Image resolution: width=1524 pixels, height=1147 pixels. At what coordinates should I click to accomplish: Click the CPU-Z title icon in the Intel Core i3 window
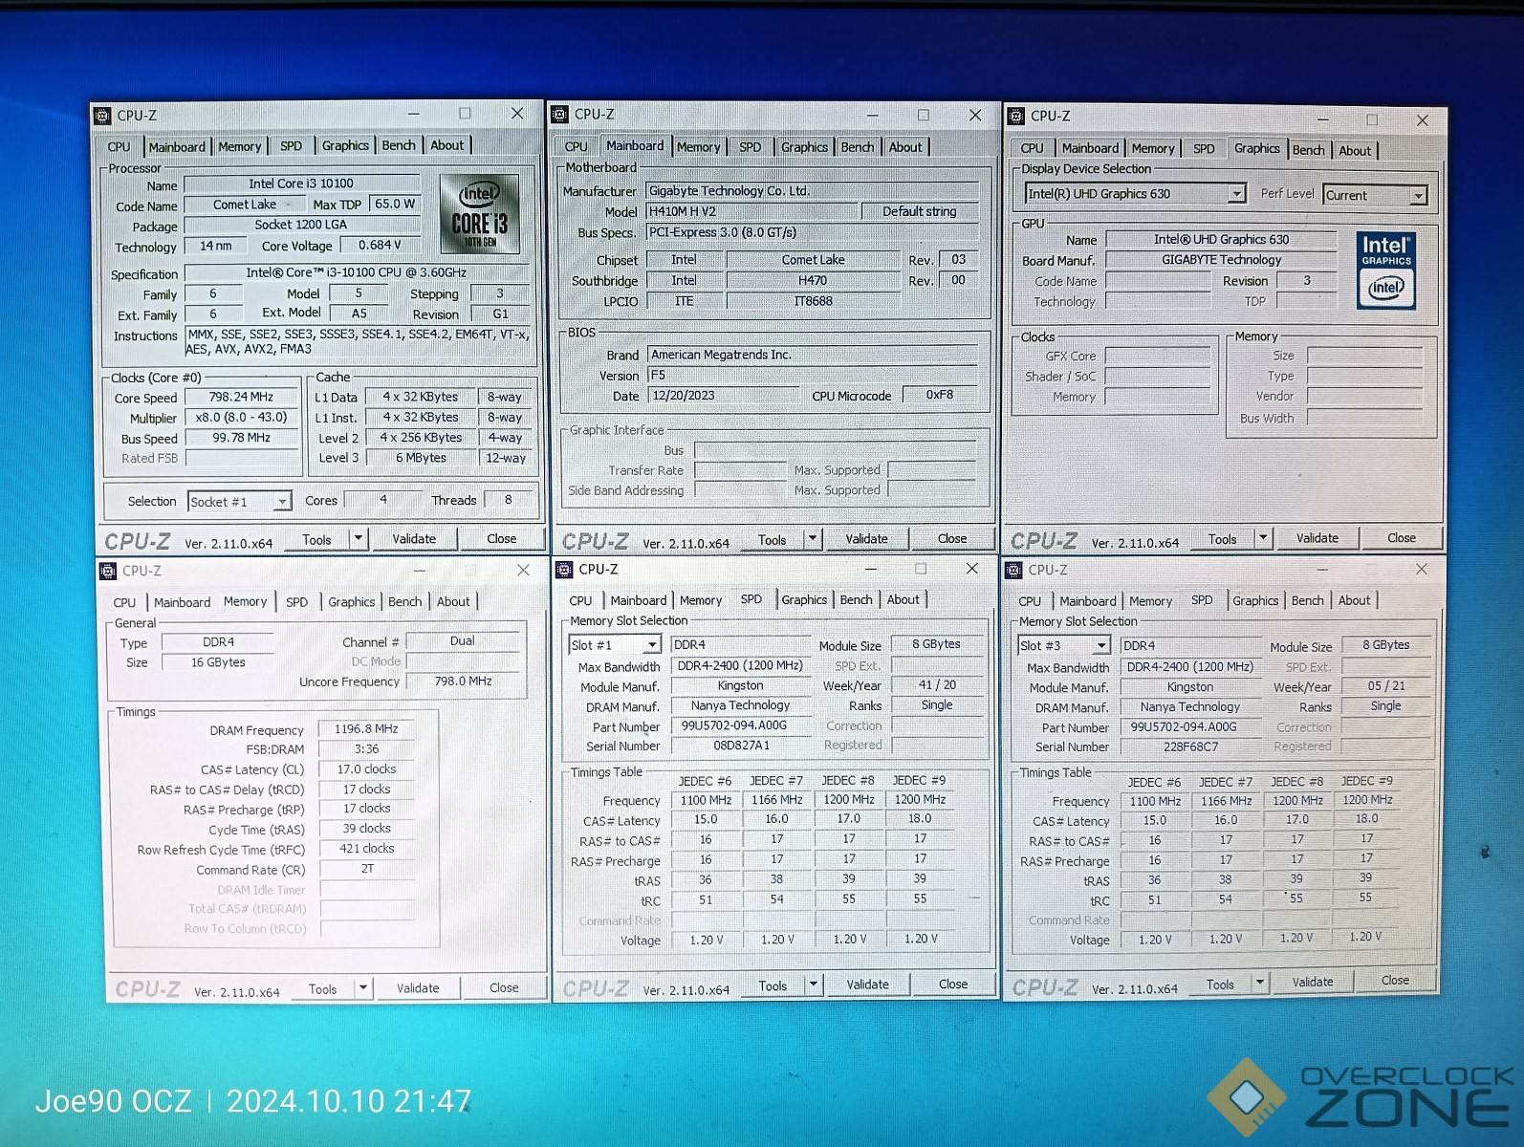102,116
